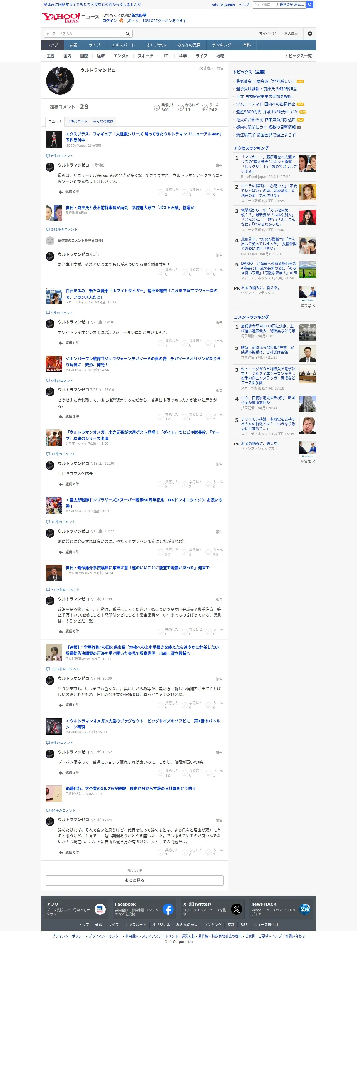Click the reply arrow on リニューアルVersion comment
This screenshot has height=1071, width=357.
click(x=61, y=192)
